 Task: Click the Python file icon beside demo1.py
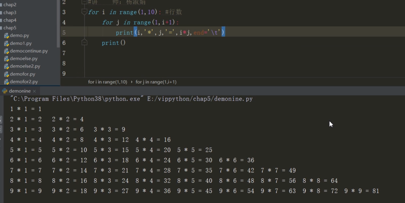[x=7, y=43]
